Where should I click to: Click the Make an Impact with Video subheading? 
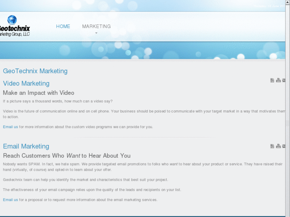[38, 93]
